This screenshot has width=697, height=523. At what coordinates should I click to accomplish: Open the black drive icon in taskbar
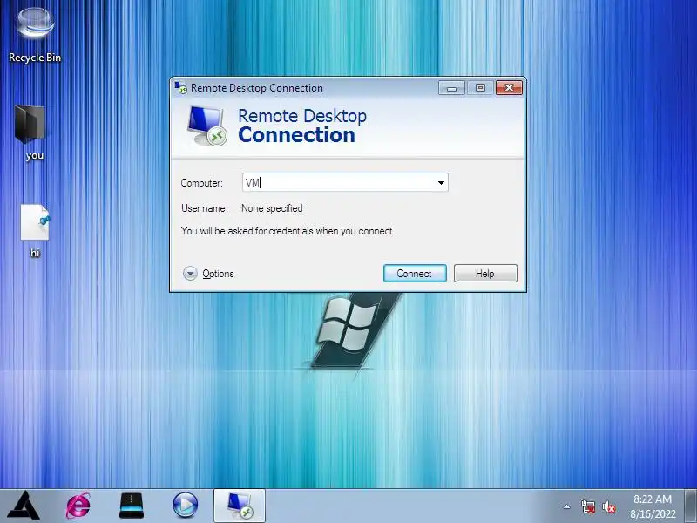pyautogui.click(x=132, y=506)
